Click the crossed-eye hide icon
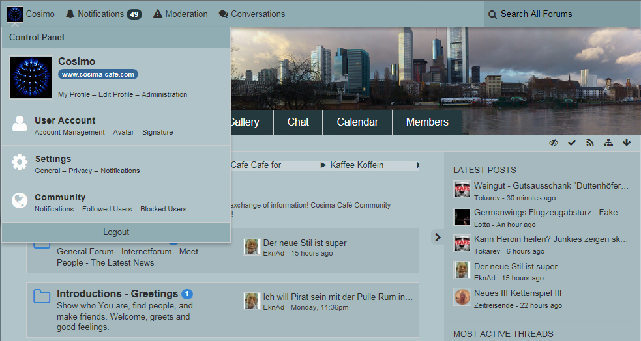 [554, 143]
